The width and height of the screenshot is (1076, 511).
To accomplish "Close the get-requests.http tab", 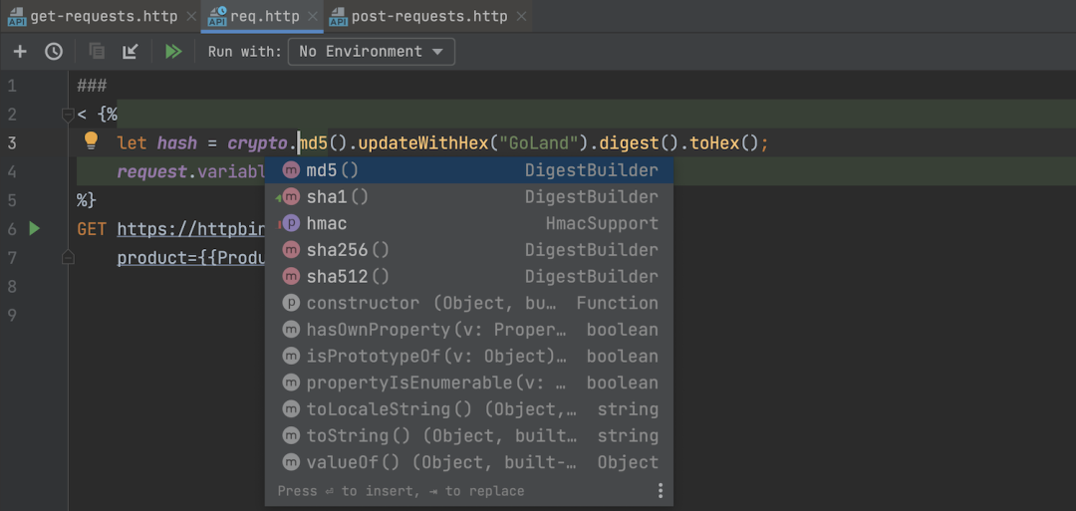I will coord(191,17).
